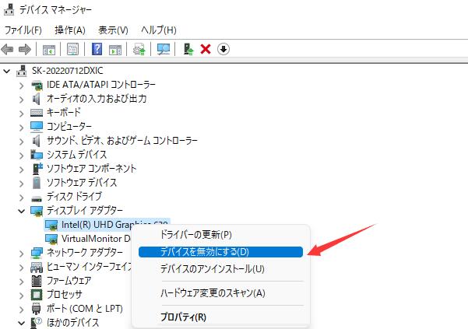Viewport: 468px width, 329px height.
Task: Expand the コンピューター node
Action: [x=21, y=128]
